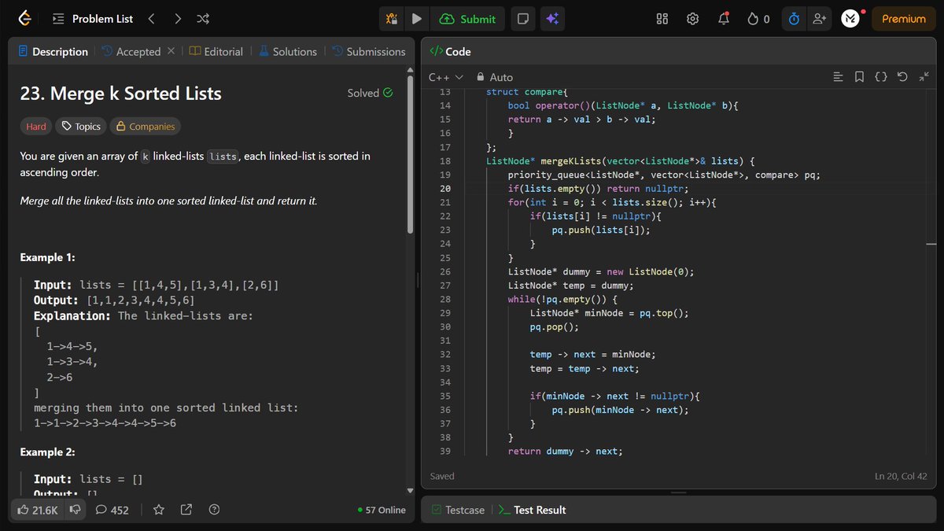The width and height of the screenshot is (944, 531).
Task: Reset code with the undo arrow icon
Action: tap(902, 77)
